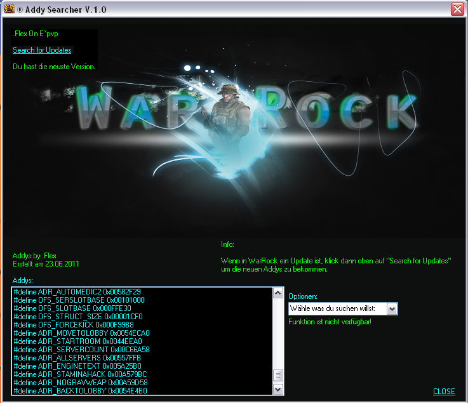
Task: Select the OFS_SERSLOTBASE 0x00101000 line
Action: pyautogui.click(x=79, y=300)
